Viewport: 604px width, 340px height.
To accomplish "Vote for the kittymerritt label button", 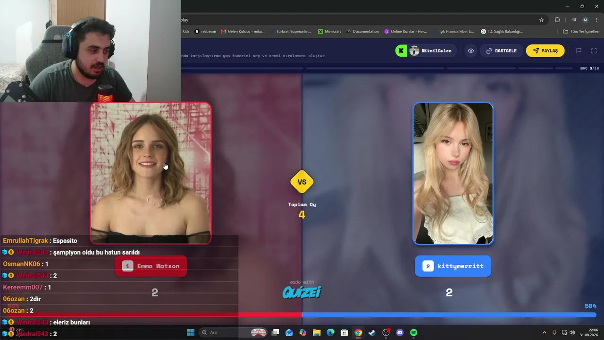I will pos(453,266).
